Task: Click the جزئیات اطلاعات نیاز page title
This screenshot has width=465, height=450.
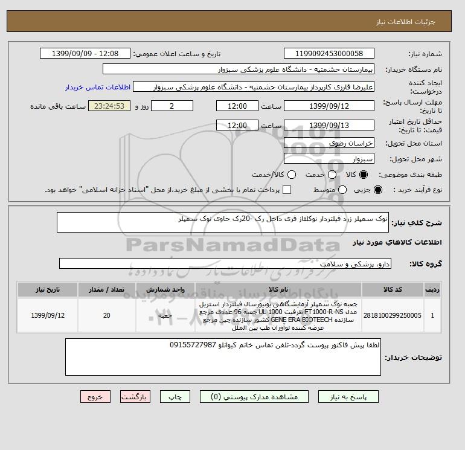Action: click(405, 22)
